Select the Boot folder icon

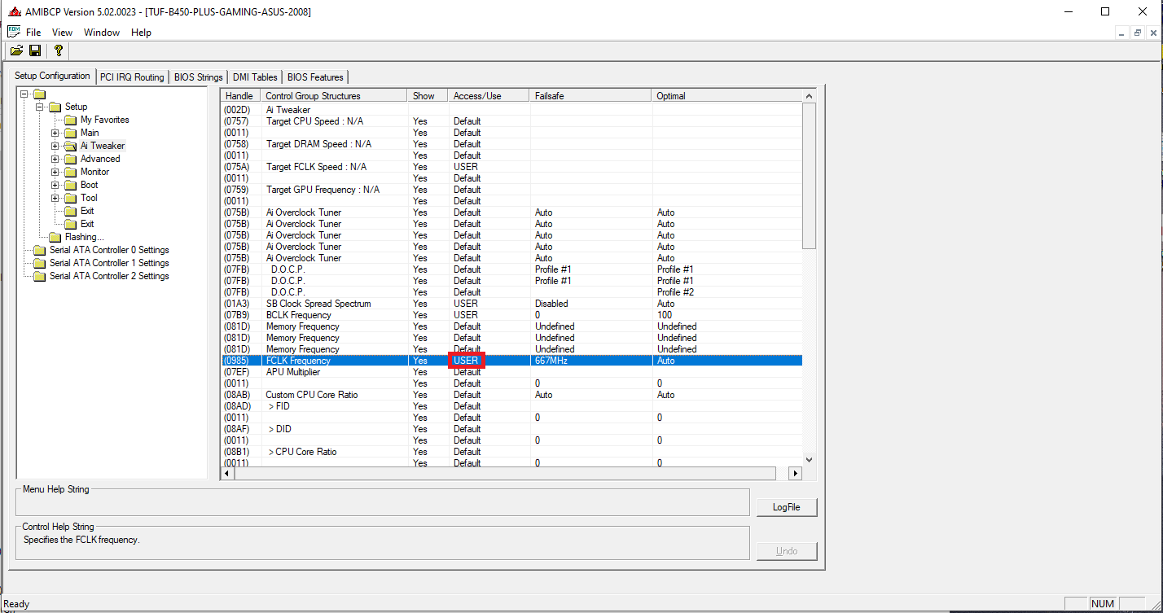71,185
